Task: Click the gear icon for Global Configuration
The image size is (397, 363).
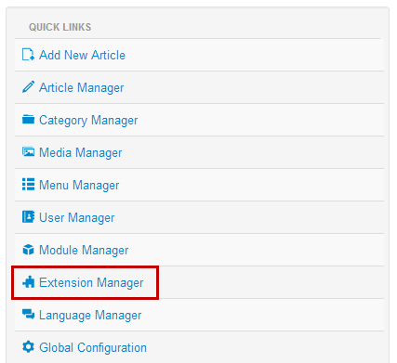Action: pyautogui.click(x=28, y=347)
